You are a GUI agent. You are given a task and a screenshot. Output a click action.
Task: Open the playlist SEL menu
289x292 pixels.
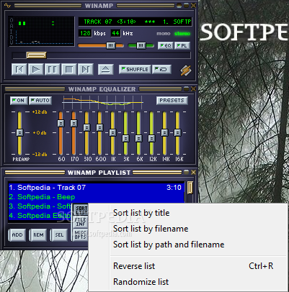coord(59,235)
